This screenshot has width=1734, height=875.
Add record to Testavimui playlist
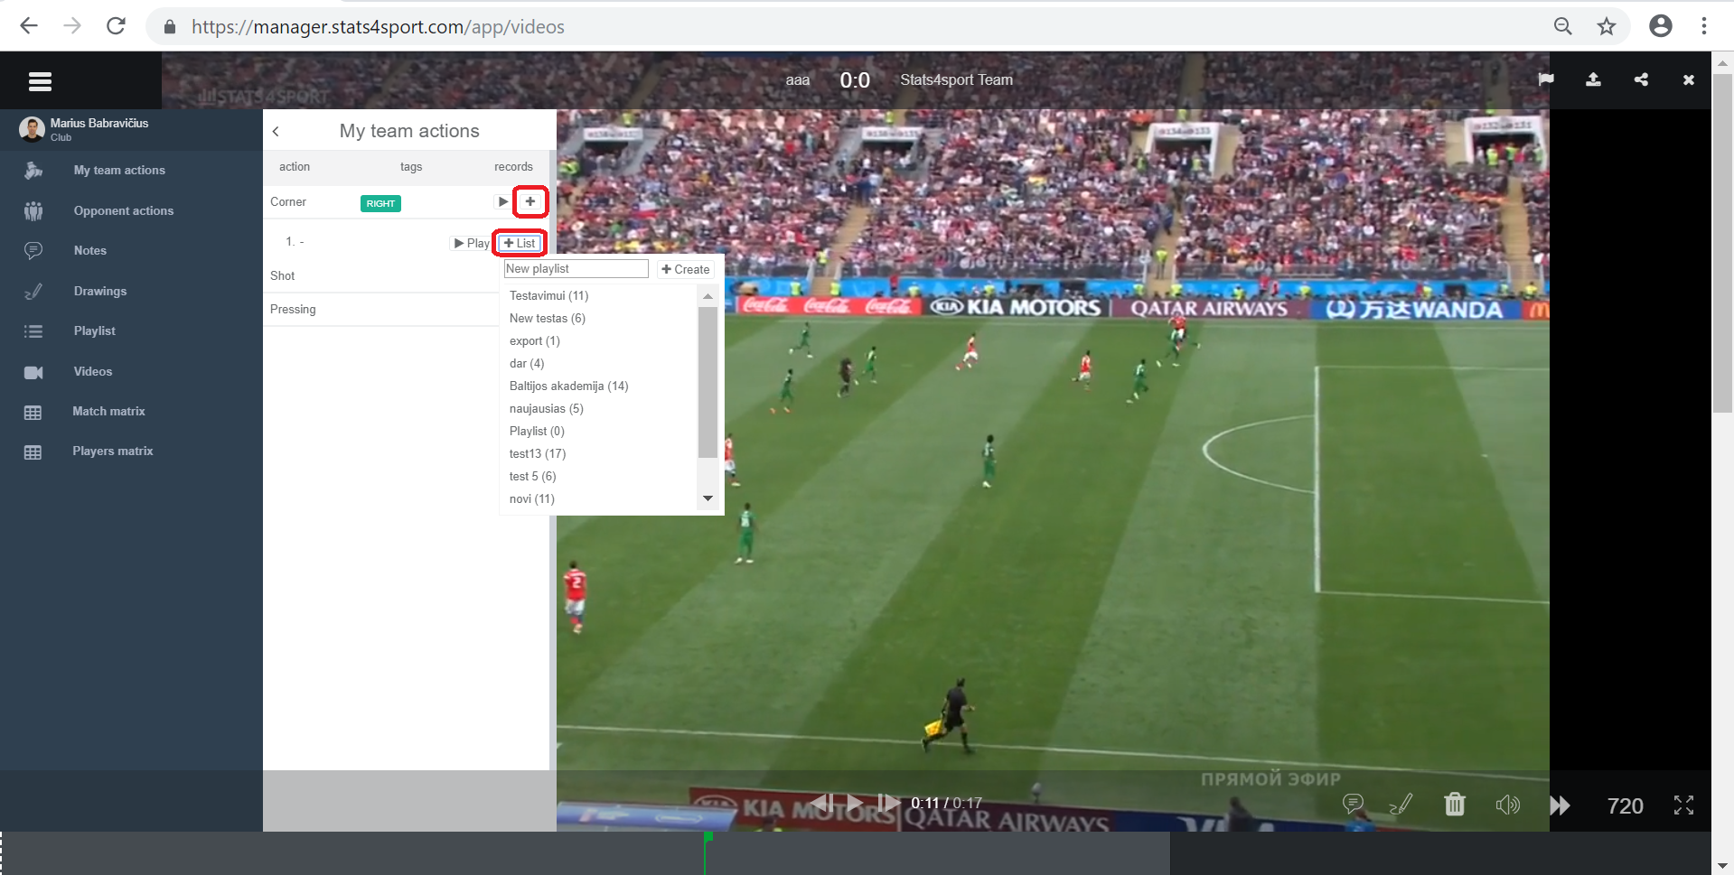click(548, 295)
